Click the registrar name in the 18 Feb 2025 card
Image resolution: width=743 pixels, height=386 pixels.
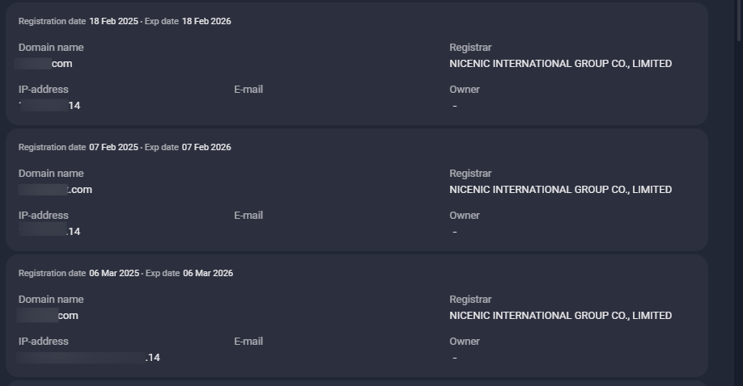click(560, 64)
